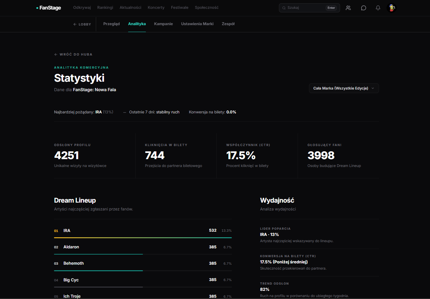The height and width of the screenshot is (299, 430).
Task: Open the Festiwale menu item
Action: tap(180, 8)
